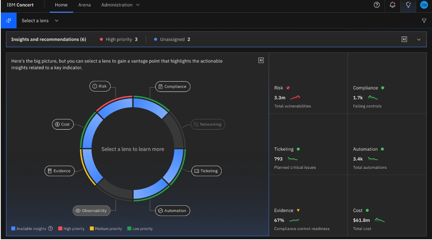Click the help question mark icon

[x=377, y=5]
